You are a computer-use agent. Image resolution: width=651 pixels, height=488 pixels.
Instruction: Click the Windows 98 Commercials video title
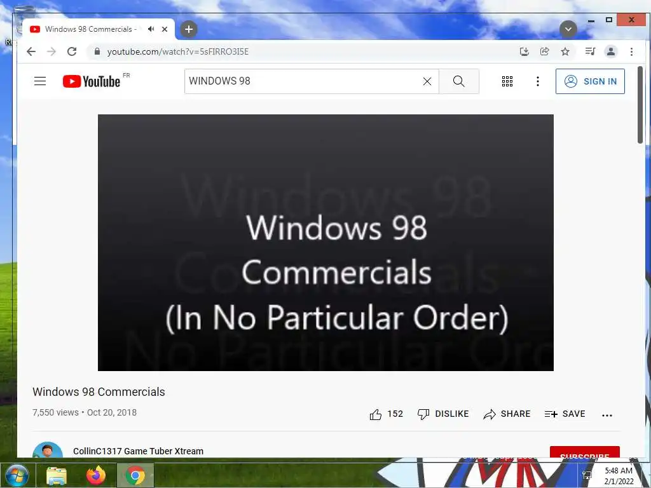coord(99,391)
